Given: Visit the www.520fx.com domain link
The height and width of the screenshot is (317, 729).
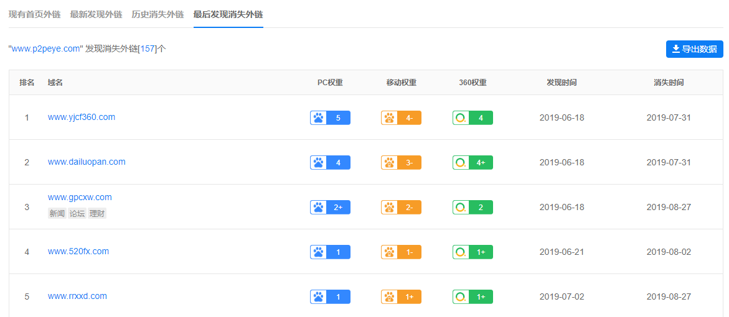Looking at the screenshot, I should point(78,252).
